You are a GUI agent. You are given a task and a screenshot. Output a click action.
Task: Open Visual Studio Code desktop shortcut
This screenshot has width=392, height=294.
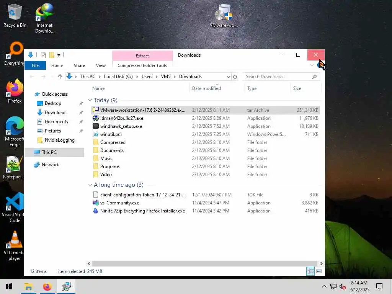tap(14, 207)
